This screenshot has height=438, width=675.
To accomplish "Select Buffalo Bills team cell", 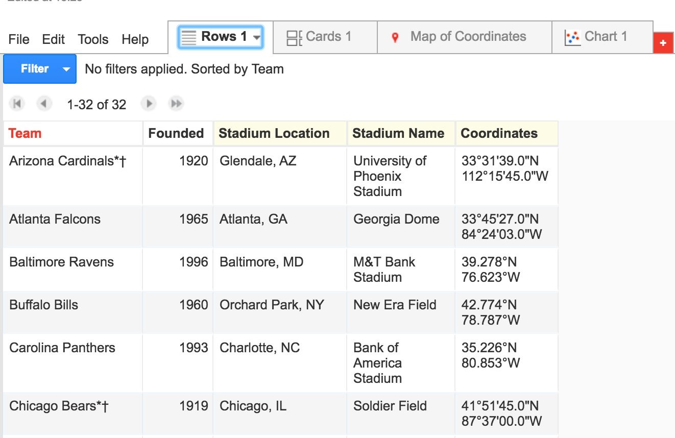I will (73, 313).
